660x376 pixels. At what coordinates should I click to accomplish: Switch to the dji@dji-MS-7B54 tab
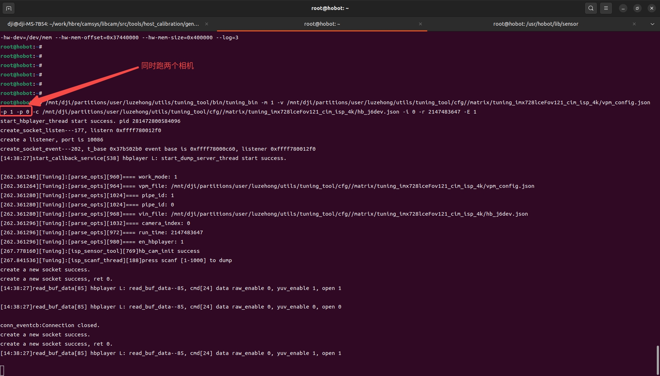click(103, 24)
